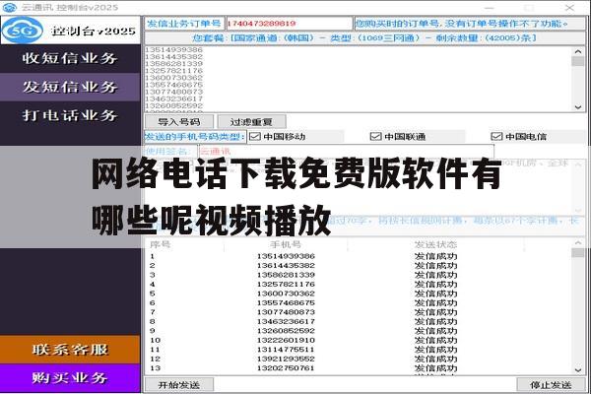Select table row with 13114775511
The width and height of the screenshot is (591, 394).
359,350
